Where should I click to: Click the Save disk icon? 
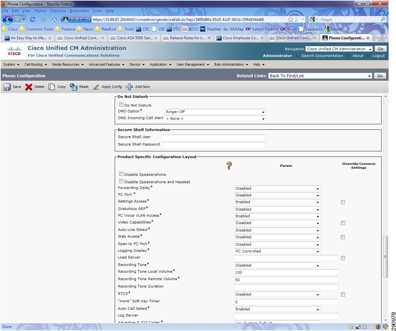pos(7,87)
